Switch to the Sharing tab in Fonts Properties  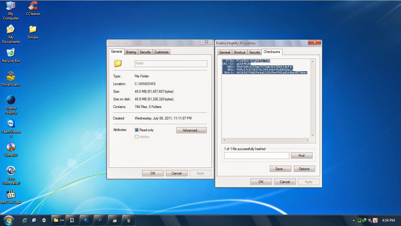pyautogui.click(x=131, y=52)
